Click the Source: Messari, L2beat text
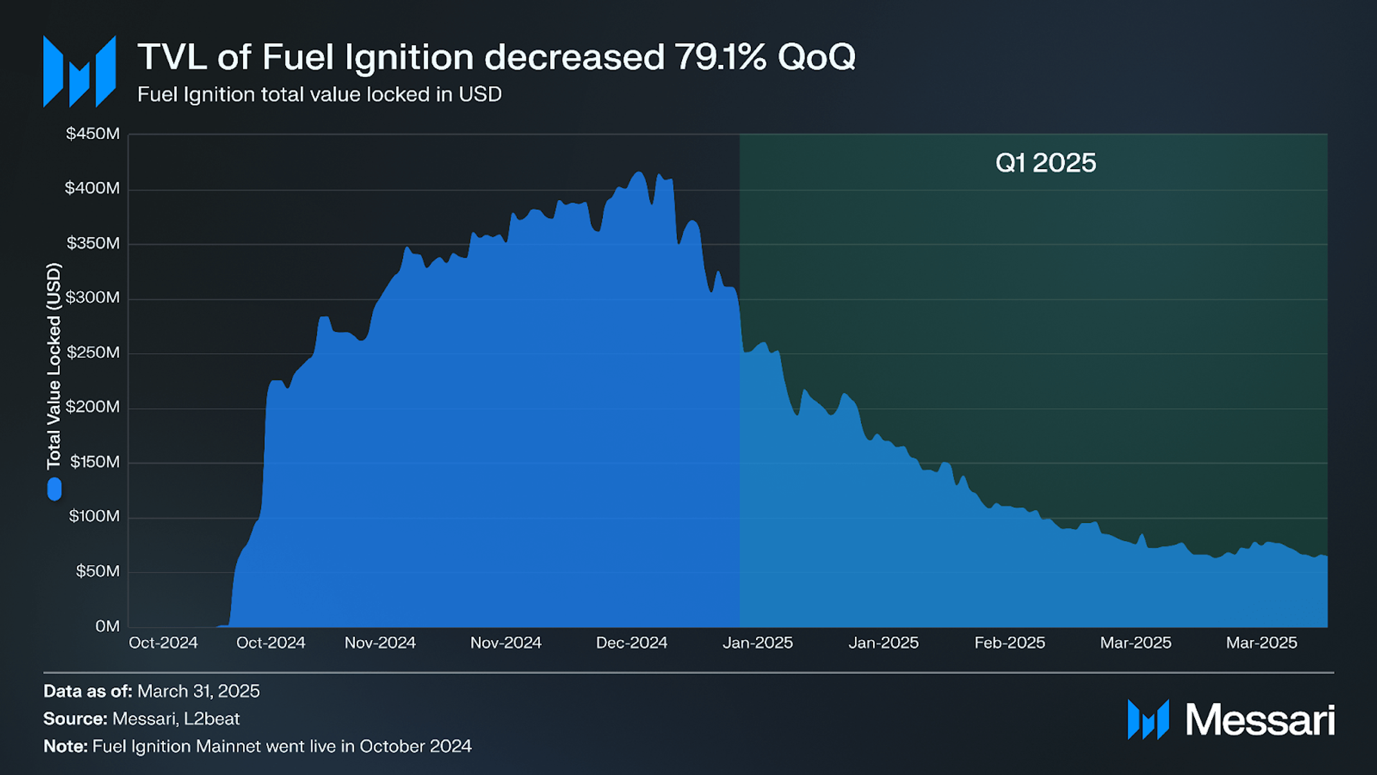 point(141,719)
